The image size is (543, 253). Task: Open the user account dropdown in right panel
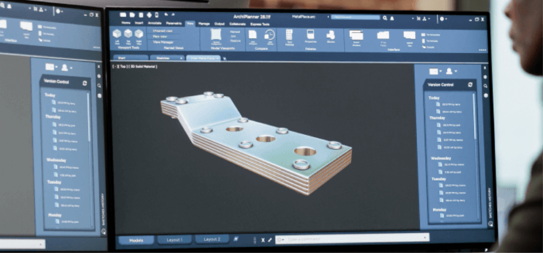[x=451, y=71]
